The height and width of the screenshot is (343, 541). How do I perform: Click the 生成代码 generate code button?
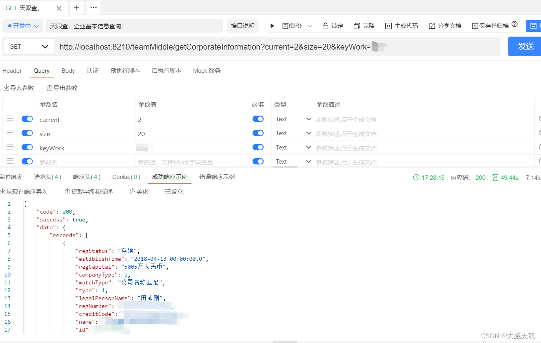tap(402, 26)
